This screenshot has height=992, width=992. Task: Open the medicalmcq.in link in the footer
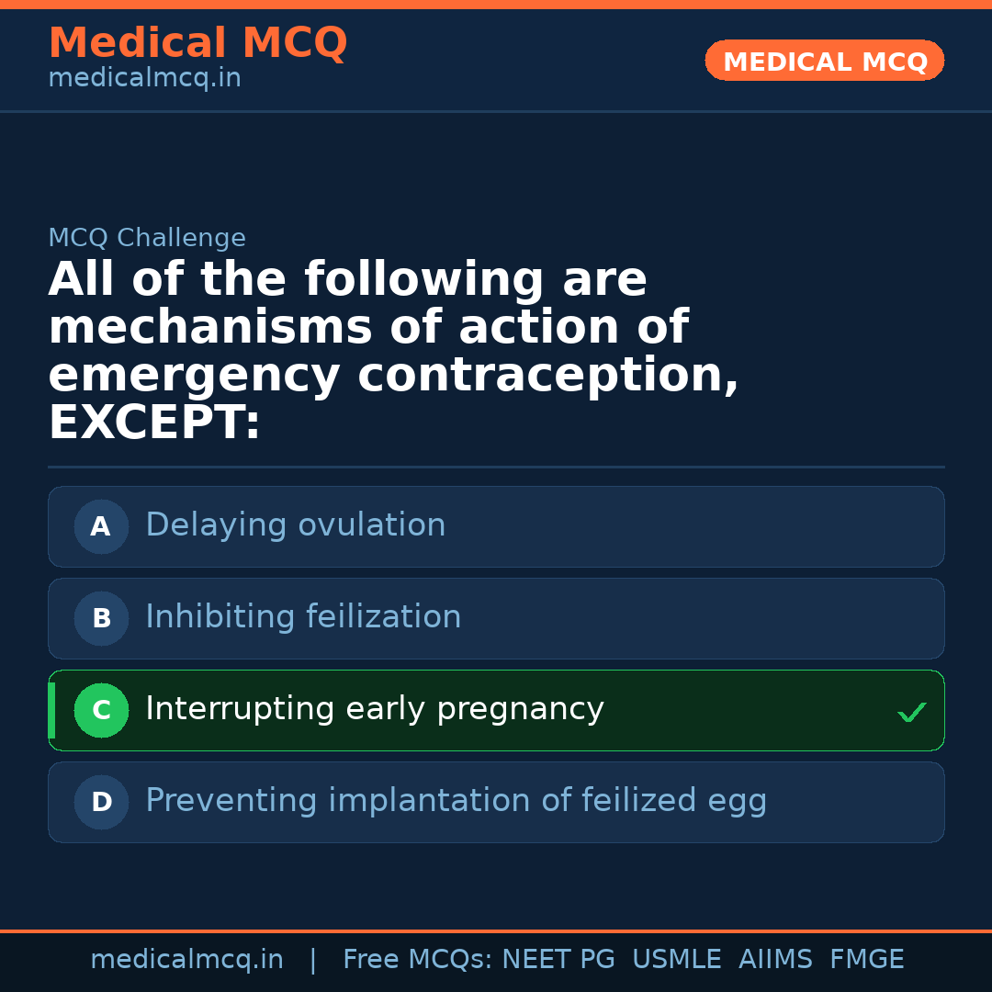(186, 960)
